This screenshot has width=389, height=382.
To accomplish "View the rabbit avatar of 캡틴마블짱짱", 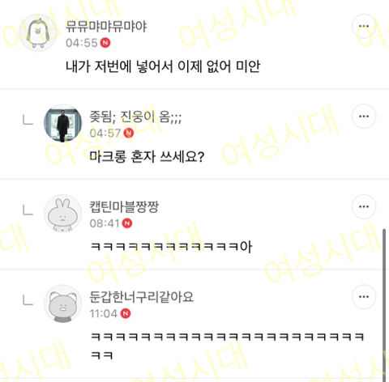I will (x=62, y=214).
